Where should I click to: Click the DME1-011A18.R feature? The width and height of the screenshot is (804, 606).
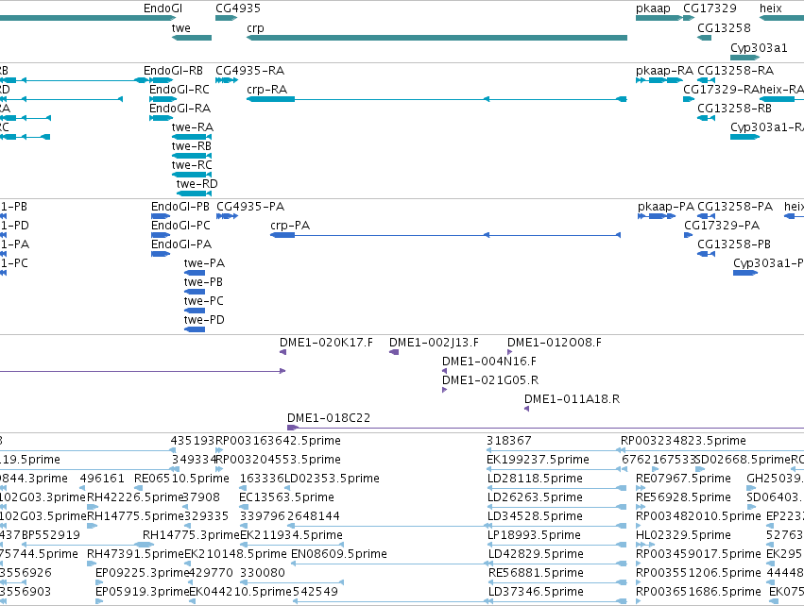click(526, 409)
